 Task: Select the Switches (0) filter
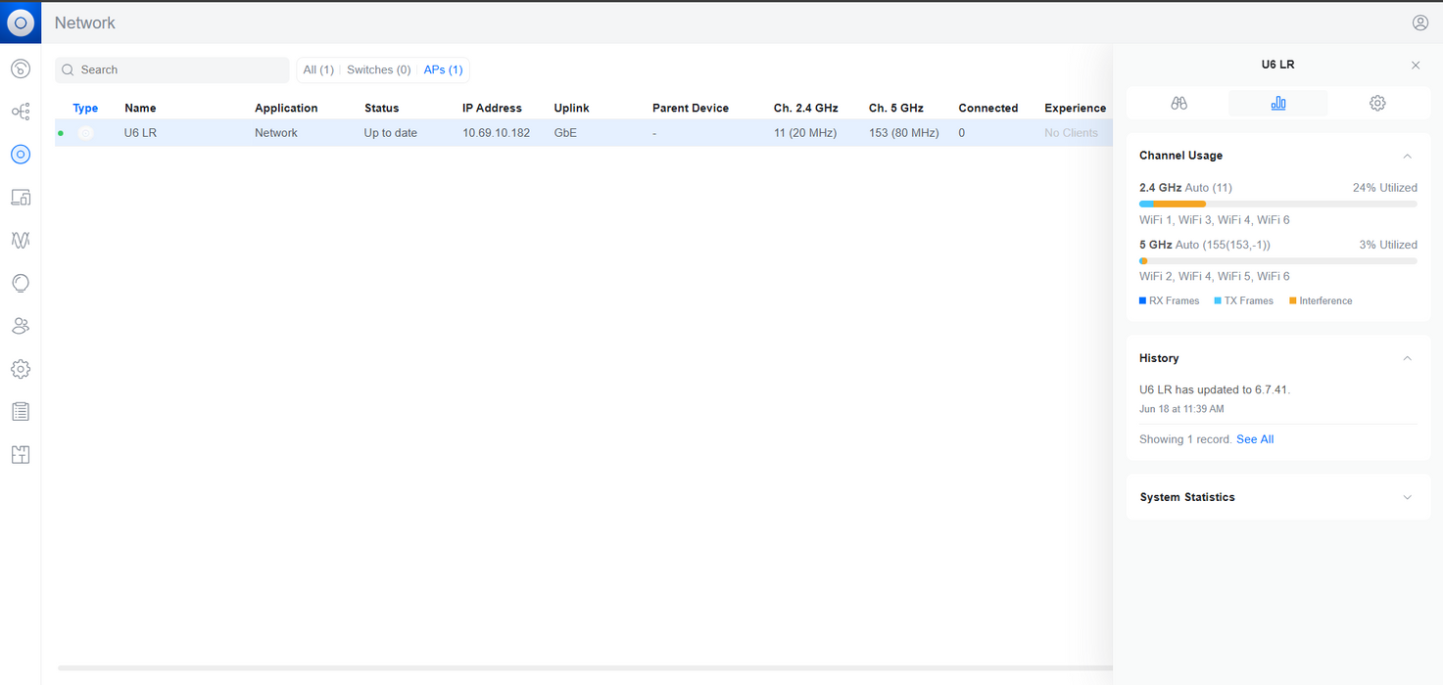coord(379,70)
